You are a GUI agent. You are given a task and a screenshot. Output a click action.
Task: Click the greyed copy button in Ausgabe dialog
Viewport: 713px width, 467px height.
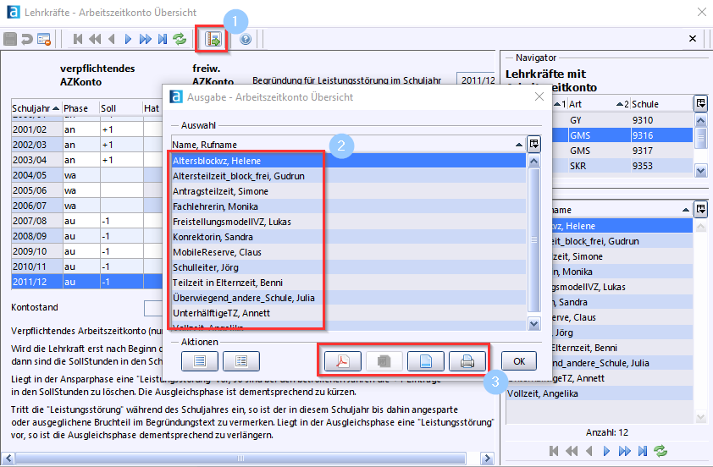pos(384,361)
